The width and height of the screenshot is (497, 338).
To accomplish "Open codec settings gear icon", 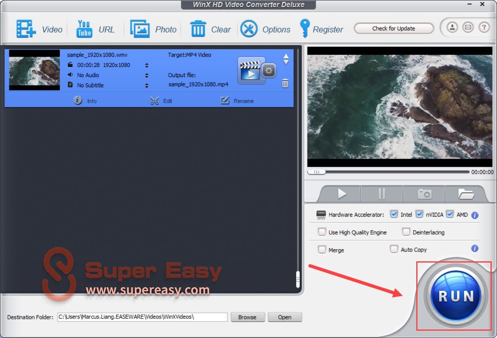I will coord(269,71).
